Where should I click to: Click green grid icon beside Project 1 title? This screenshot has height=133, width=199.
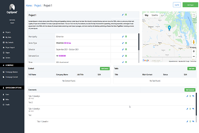point(126,15)
